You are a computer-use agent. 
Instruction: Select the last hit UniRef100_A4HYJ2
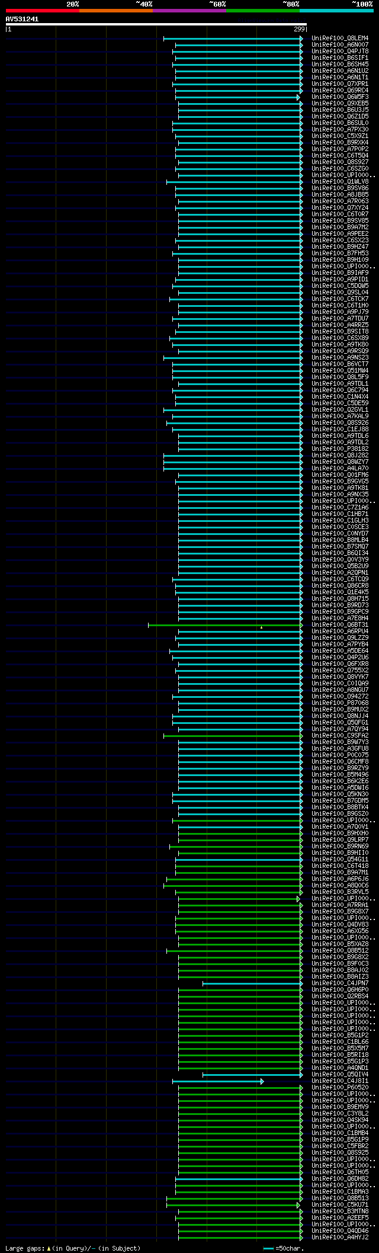pos(340,1238)
